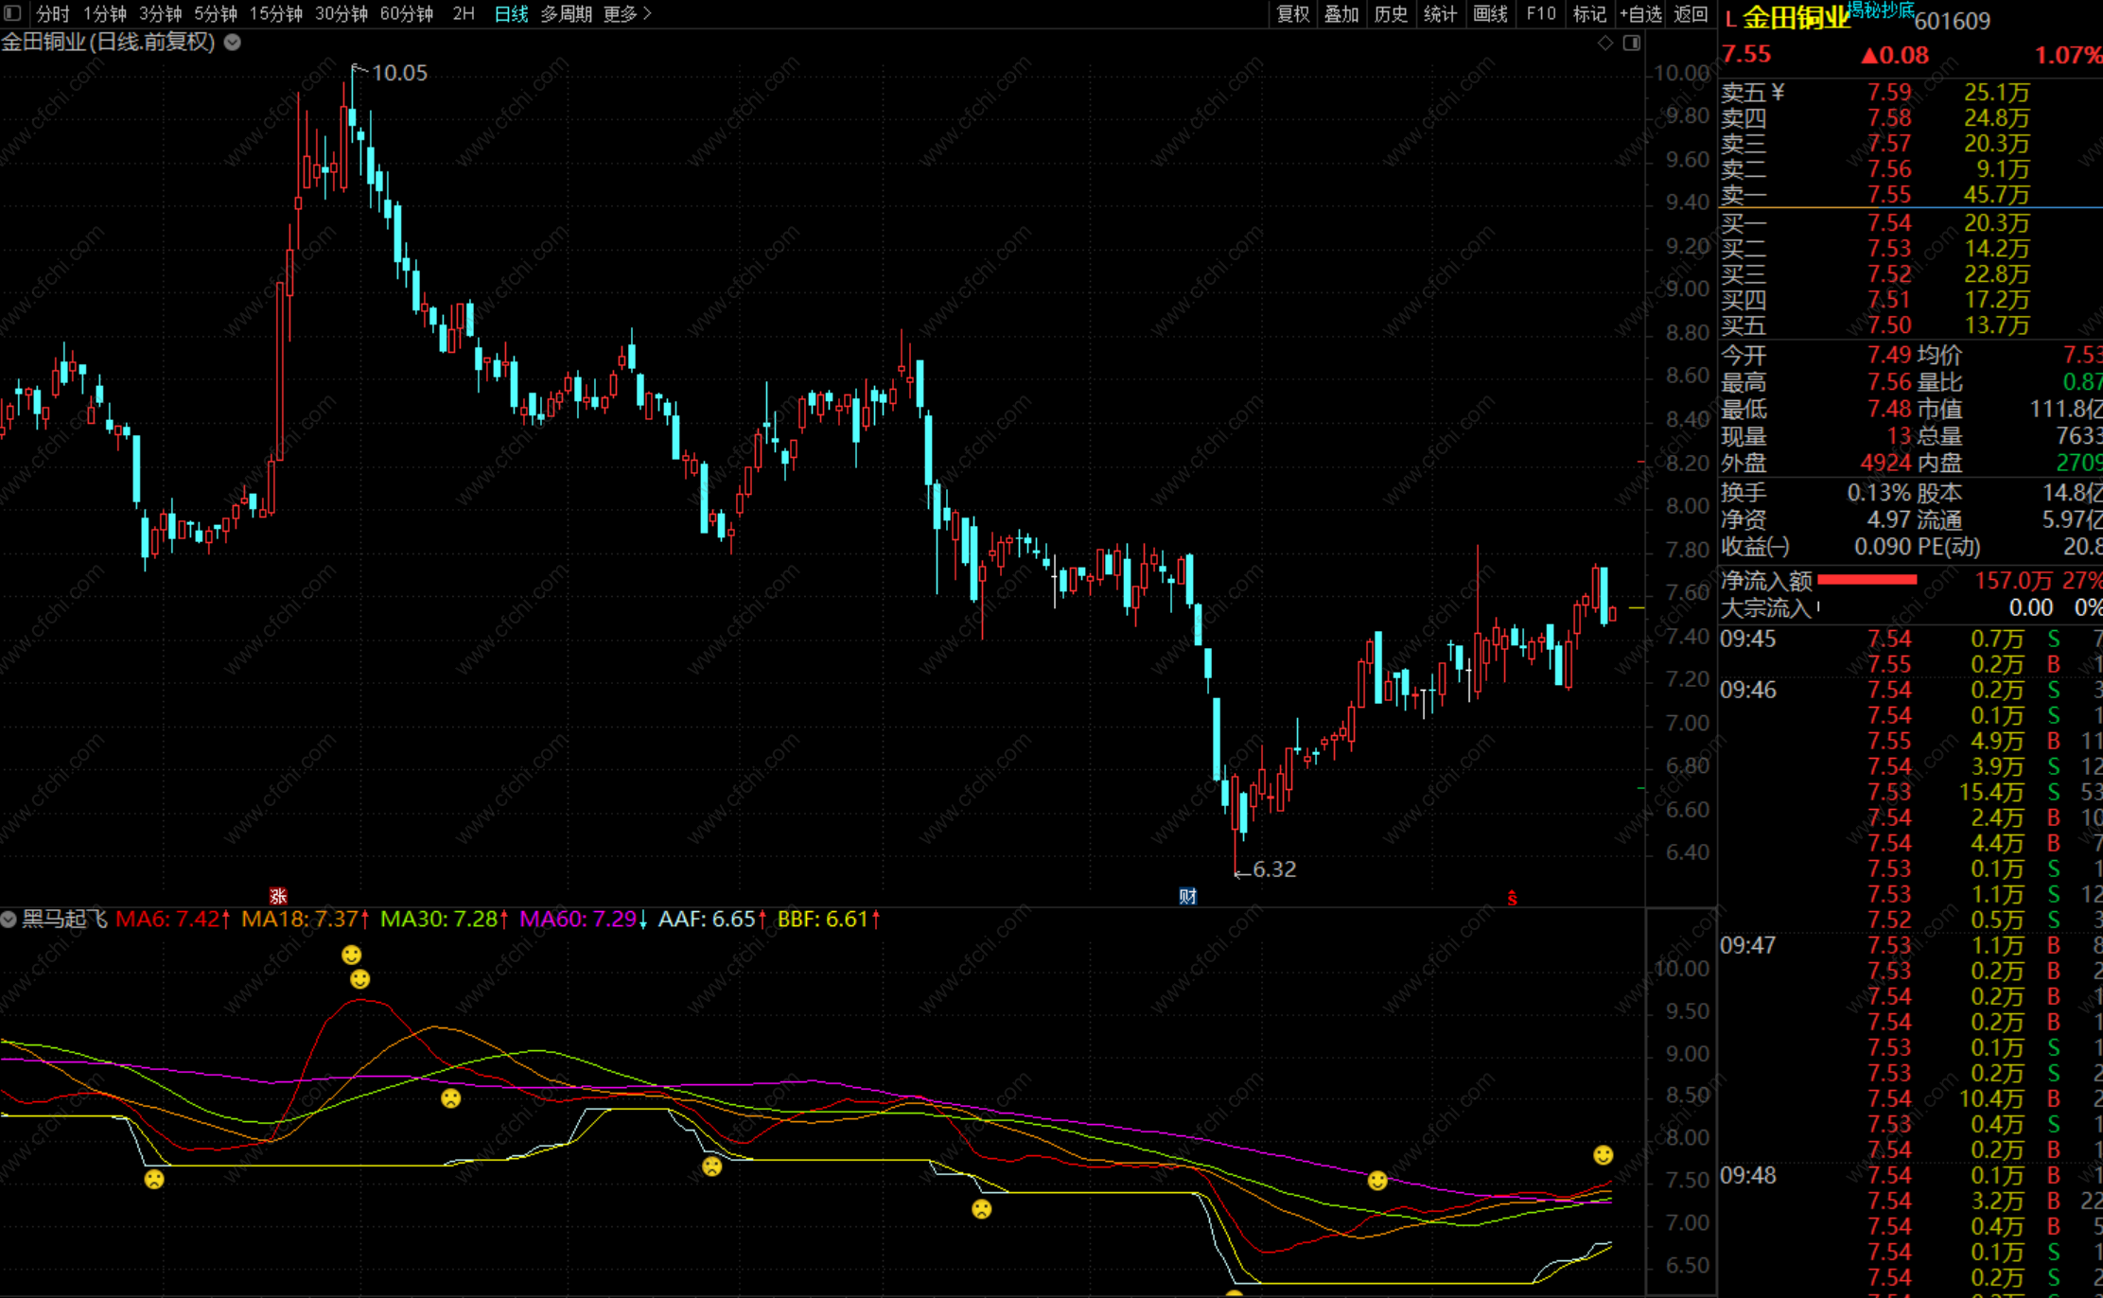Open dropdown next to 金田铜业(日线.前复权) title
This screenshot has height=1298, width=2103.
(232, 42)
